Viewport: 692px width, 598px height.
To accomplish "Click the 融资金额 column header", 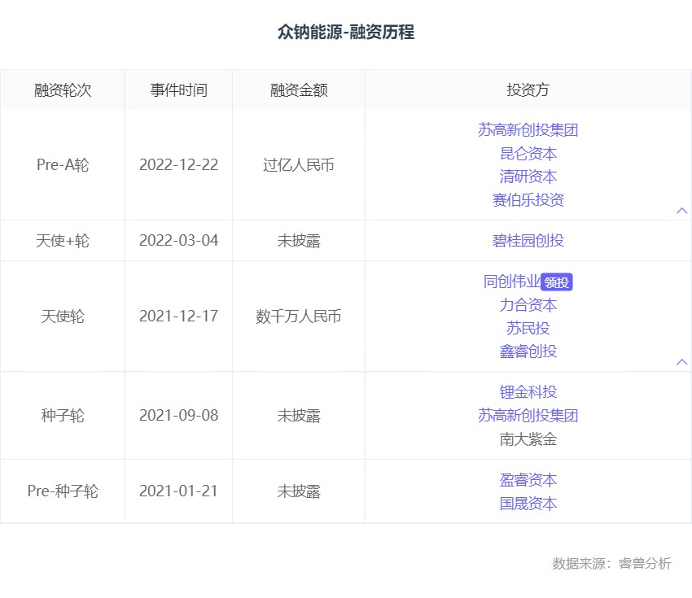I will pos(299,90).
